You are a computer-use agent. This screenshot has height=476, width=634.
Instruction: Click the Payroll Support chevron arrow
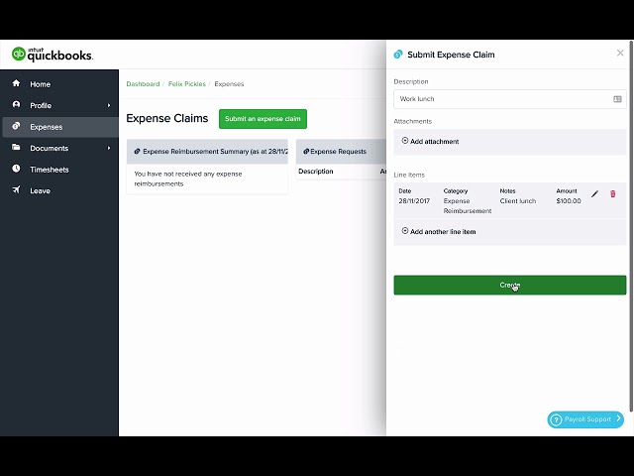click(x=618, y=418)
